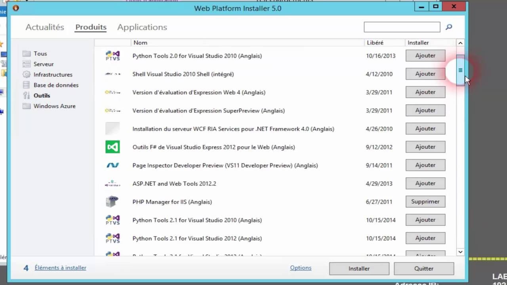Screen dimensions: 507x285
Task: Click the release date 6/27/2011
Action: point(379,202)
